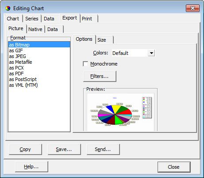This screenshot has height=178, width=204.
Task: Select the Options tab
Action: pyautogui.click(x=84, y=39)
